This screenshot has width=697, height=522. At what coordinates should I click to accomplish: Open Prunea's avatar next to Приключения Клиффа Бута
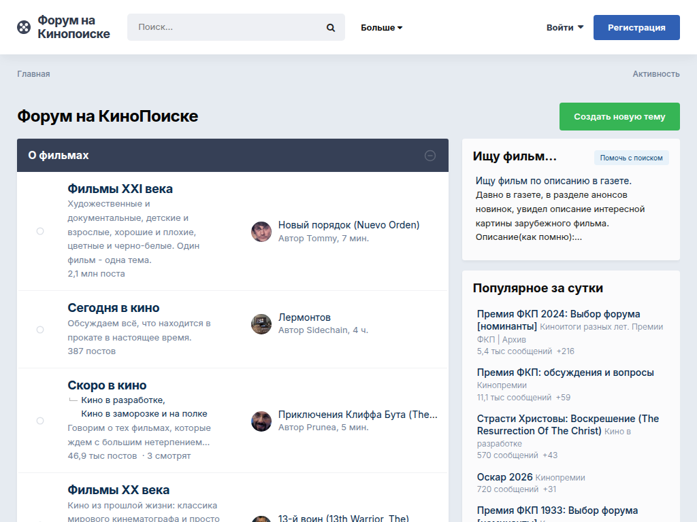click(x=261, y=421)
